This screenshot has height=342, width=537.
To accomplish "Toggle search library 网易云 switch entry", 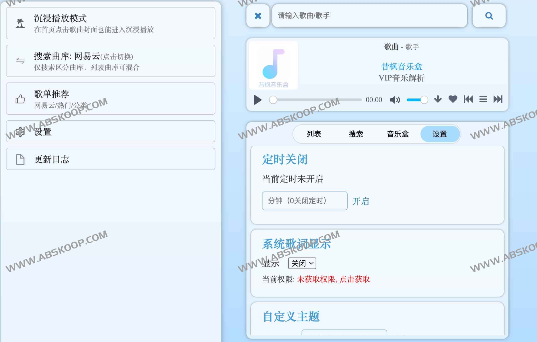I will (x=110, y=61).
